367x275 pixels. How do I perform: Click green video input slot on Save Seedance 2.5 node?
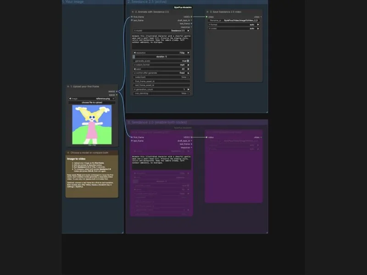click(206, 17)
